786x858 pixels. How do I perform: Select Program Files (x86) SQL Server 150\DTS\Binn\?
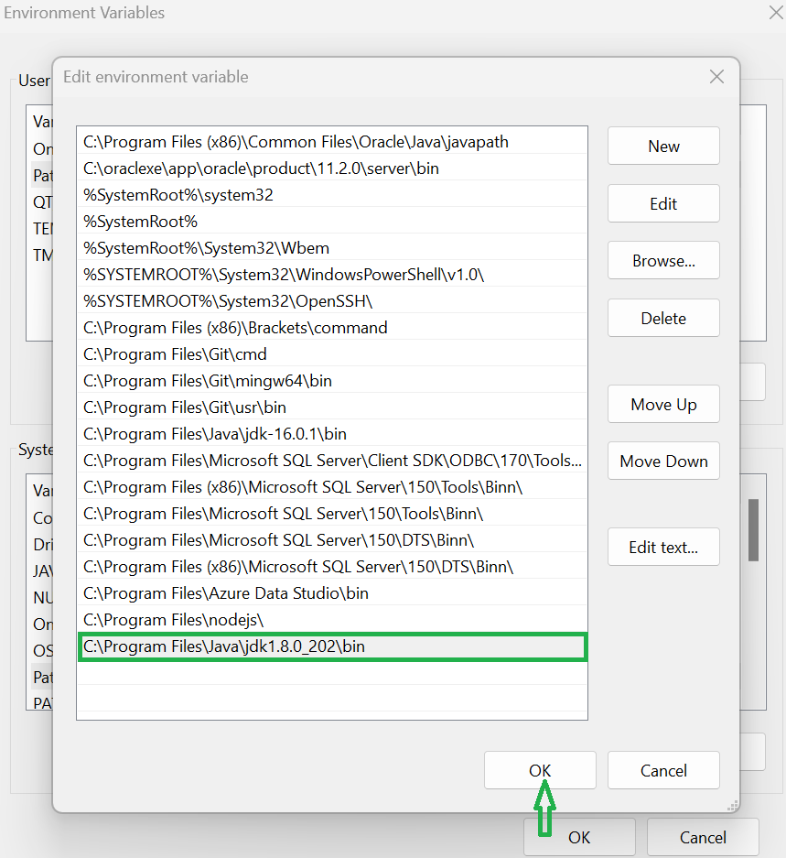[x=332, y=567]
